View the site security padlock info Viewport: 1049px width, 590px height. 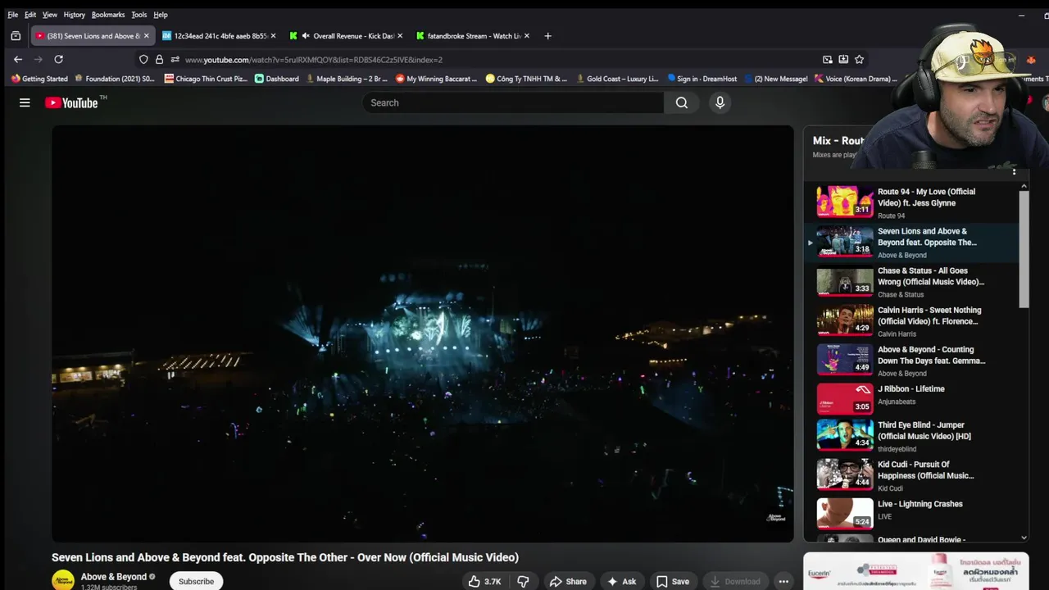tap(159, 59)
